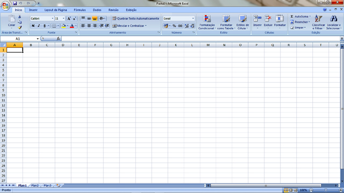Open the font size 11 dropdown
Viewport: 344px width, 193px height.
(63, 19)
